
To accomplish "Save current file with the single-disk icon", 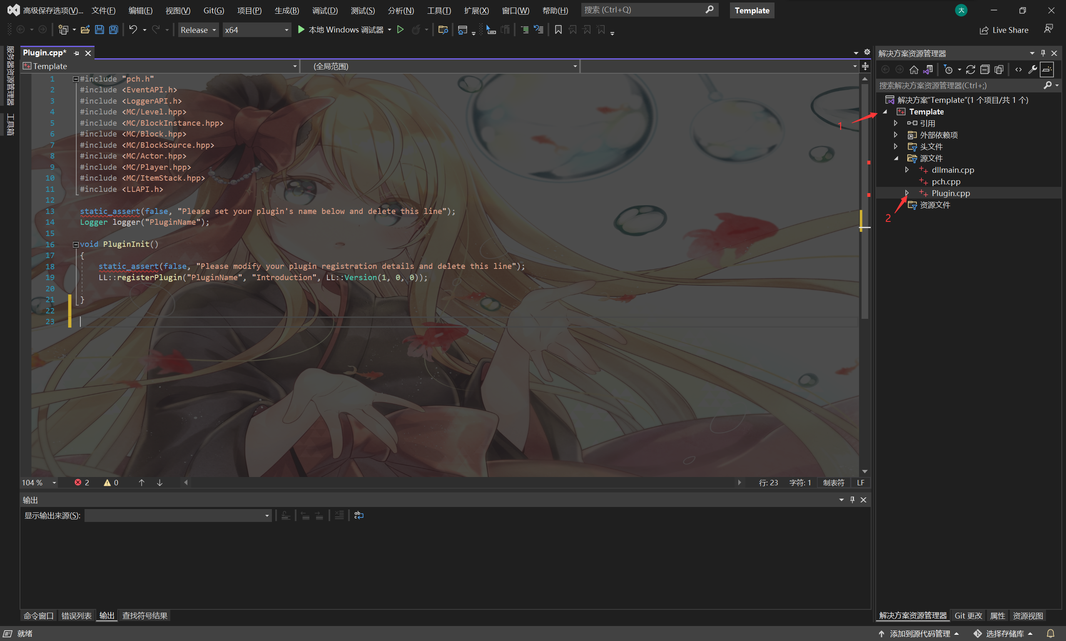I will [x=100, y=30].
